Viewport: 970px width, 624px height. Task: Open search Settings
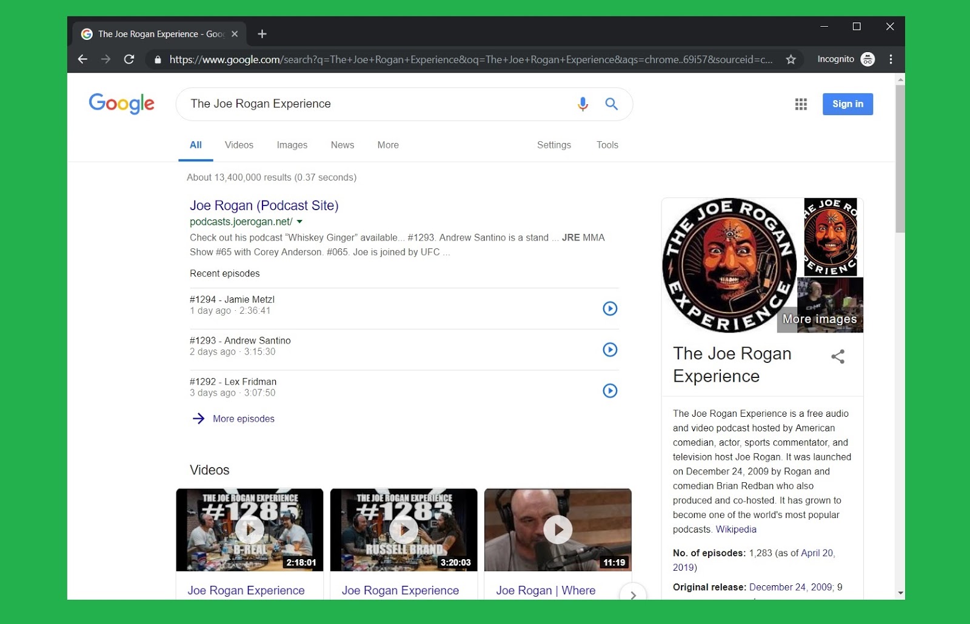554,145
